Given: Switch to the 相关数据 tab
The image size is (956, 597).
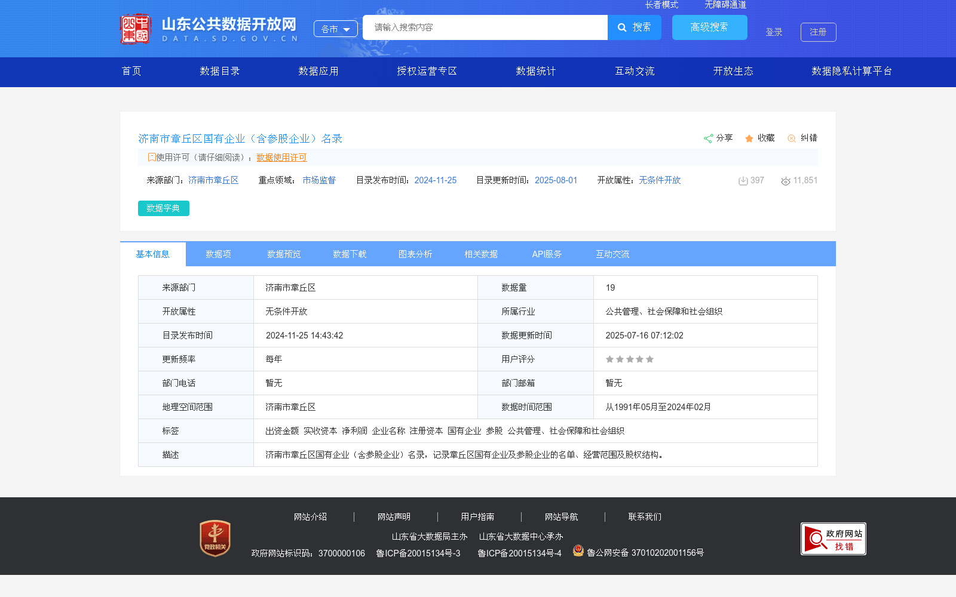Looking at the screenshot, I should point(482,254).
